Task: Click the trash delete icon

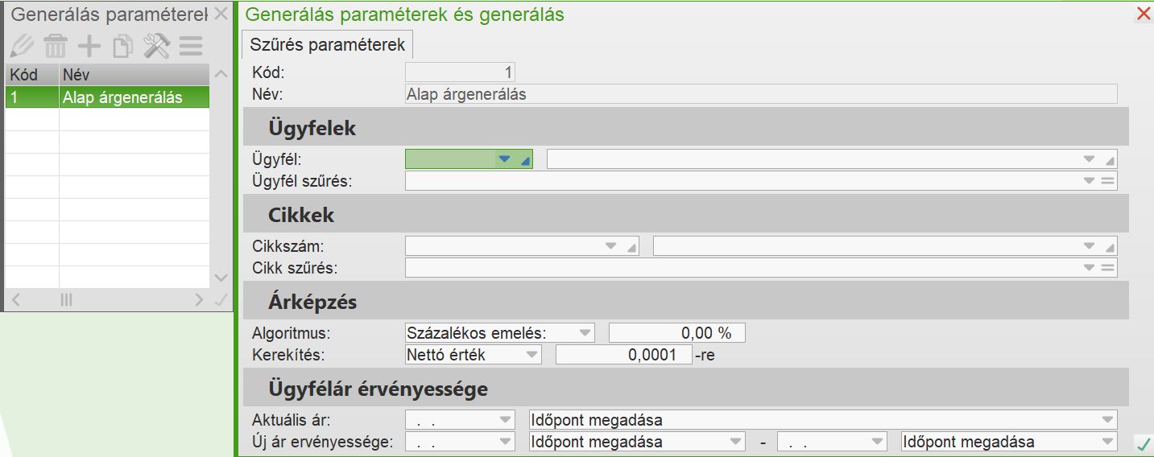Action: (55, 46)
